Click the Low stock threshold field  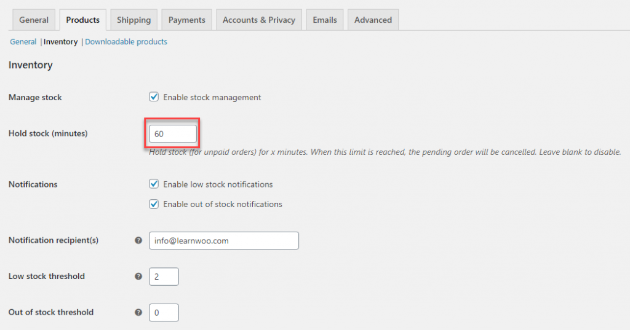[164, 277]
